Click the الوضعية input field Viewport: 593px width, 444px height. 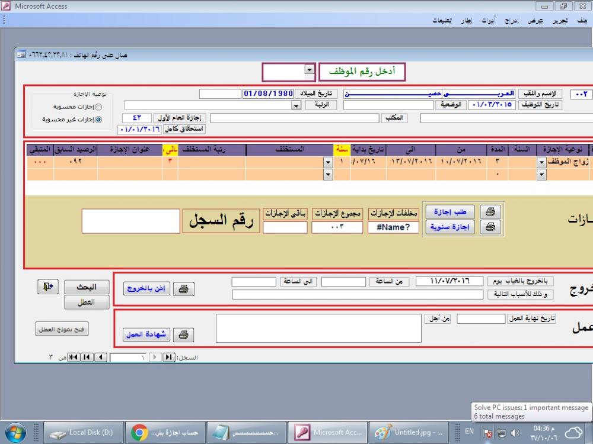click(388, 105)
